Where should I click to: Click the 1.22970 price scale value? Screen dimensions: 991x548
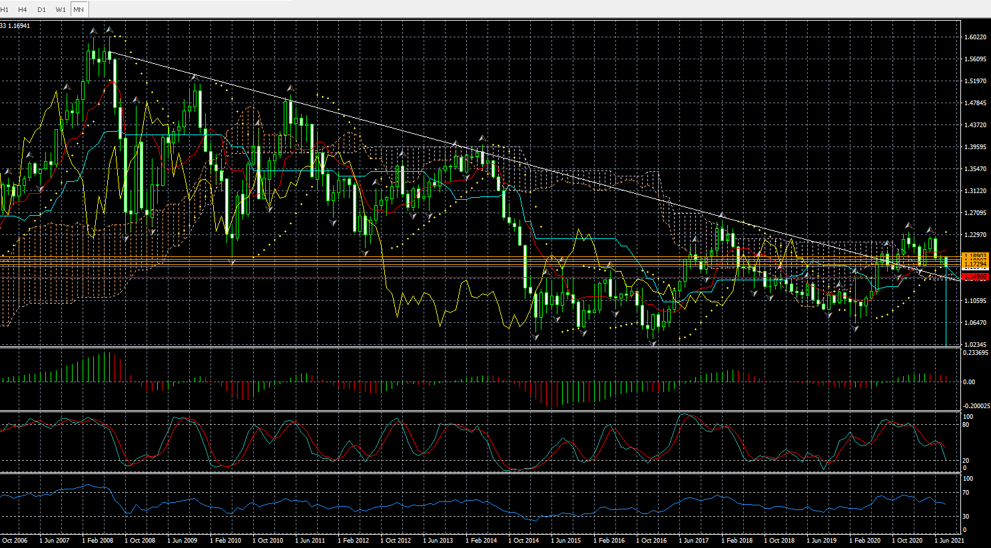[975, 235]
